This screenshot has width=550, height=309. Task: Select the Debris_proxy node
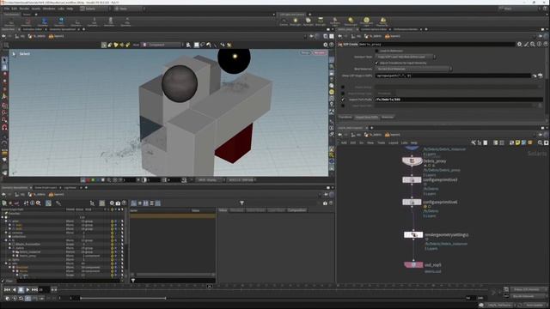(412, 161)
